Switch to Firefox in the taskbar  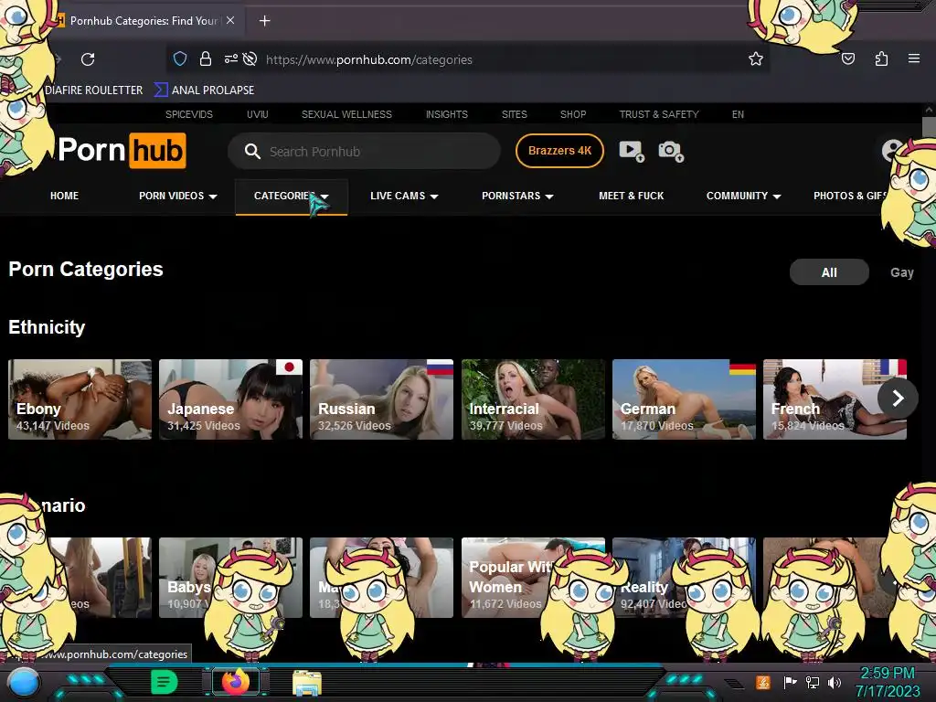point(235,682)
